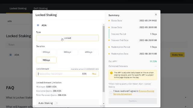Click the Estimated Interests label
The height and width of the screenshot is (108, 193).
point(118,66)
